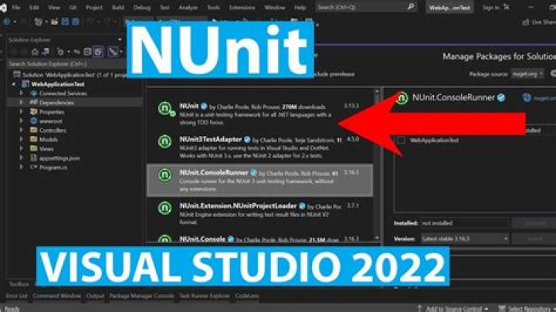
Task: Toggle Show All Files in Solution Explorer
Action: [98, 52]
